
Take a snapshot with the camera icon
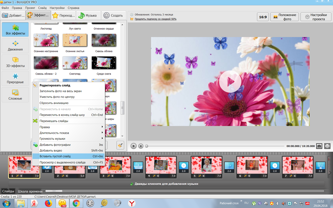319,146
